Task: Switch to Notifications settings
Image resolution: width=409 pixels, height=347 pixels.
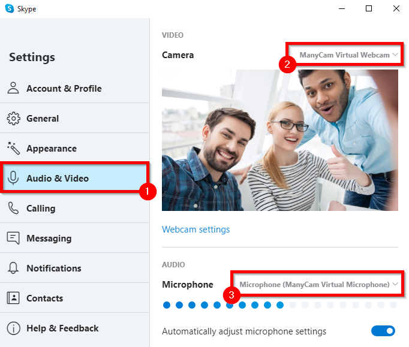Action: click(53, 268)
